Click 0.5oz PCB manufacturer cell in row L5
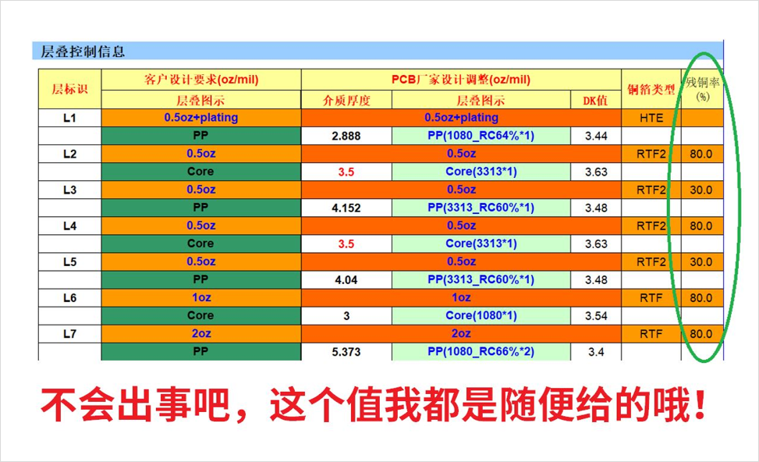759x462 pixels. [x=461, y=261]
